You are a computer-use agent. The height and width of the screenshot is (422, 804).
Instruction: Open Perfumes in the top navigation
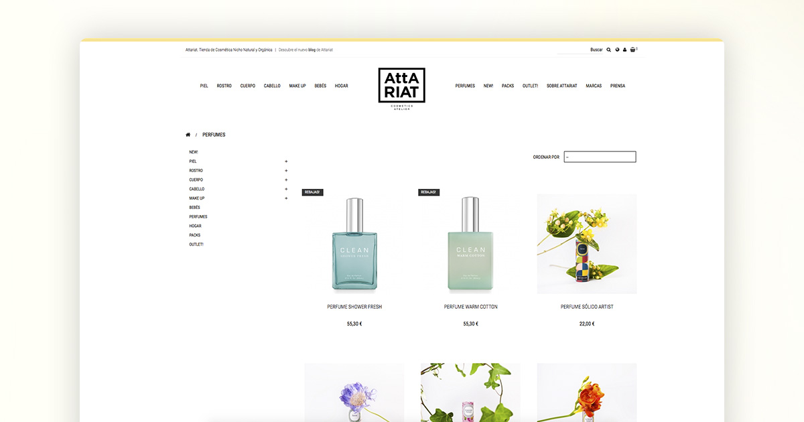465,86
